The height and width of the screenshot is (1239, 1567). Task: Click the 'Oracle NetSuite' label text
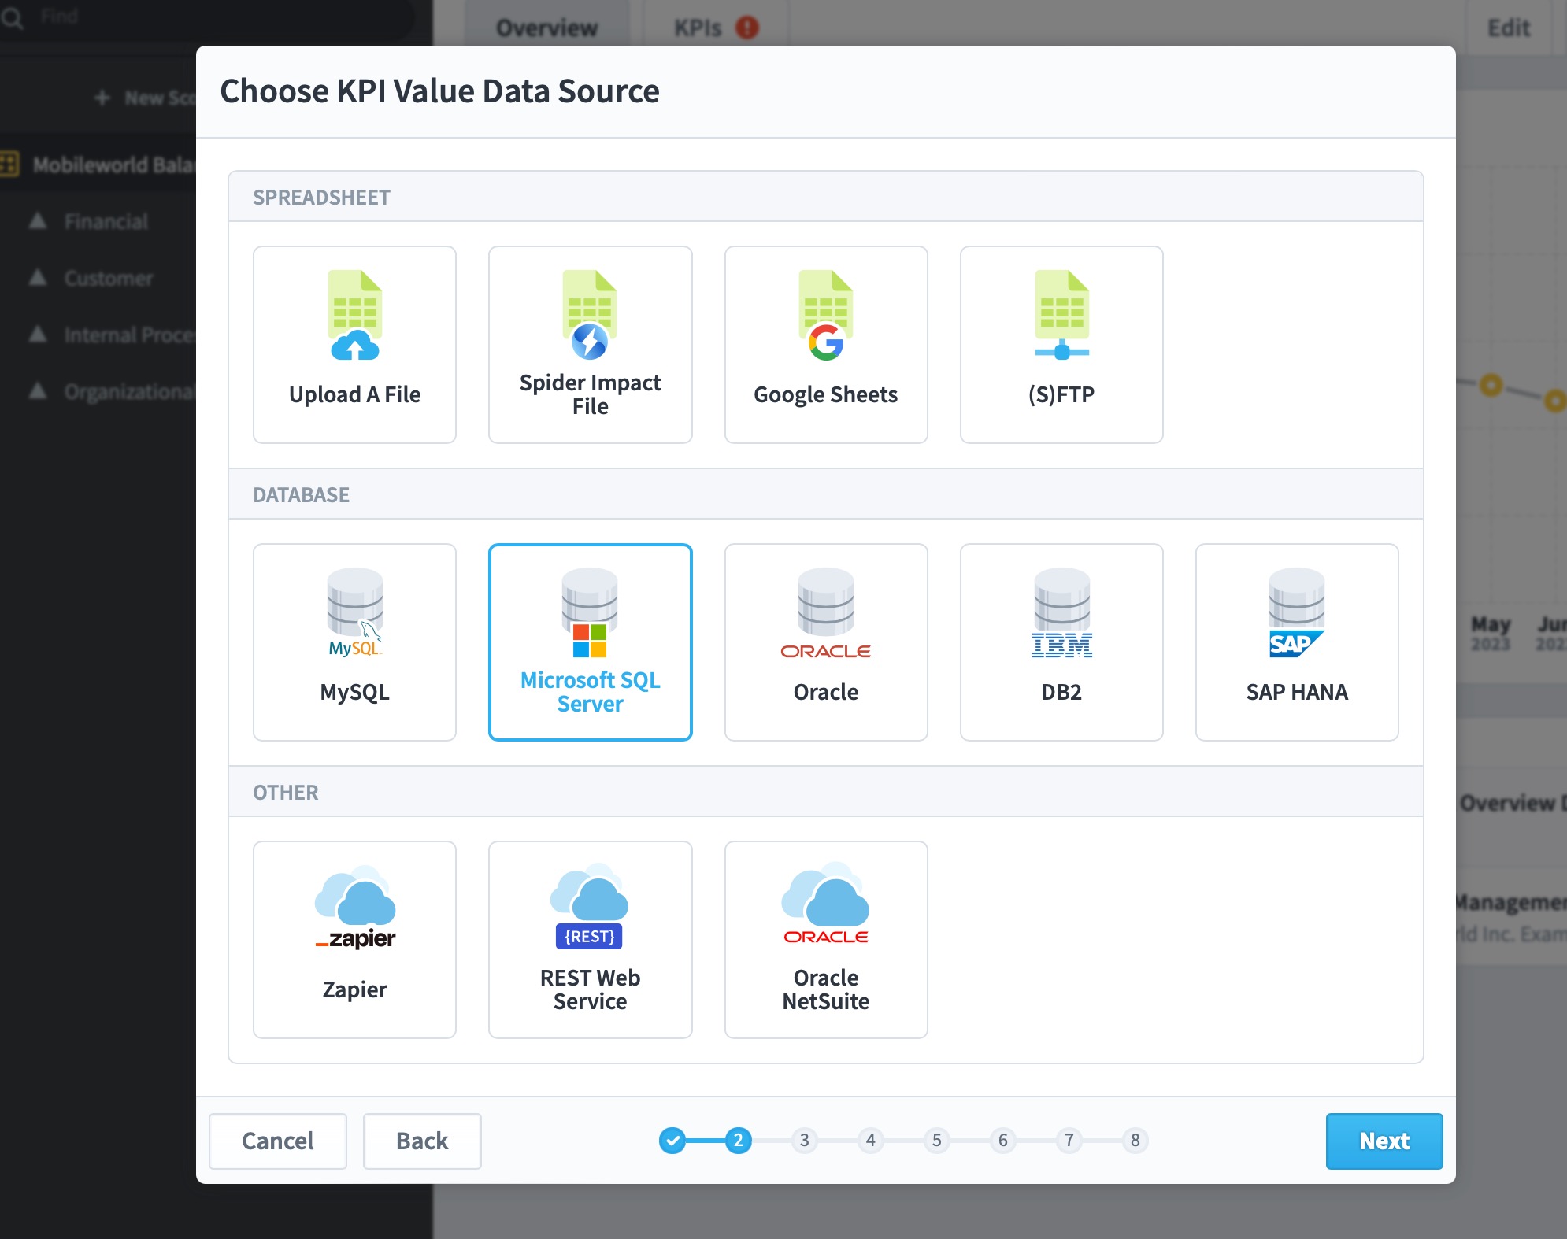pos(825,989)
